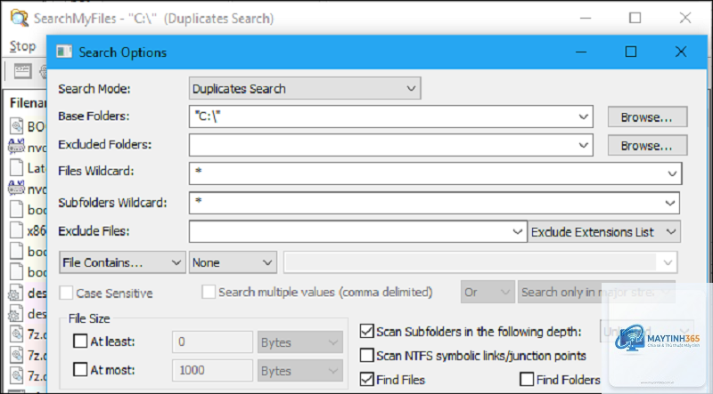Minimize the SearchMyFiles main window
The image size is (713, 394).
pos(586,18)
